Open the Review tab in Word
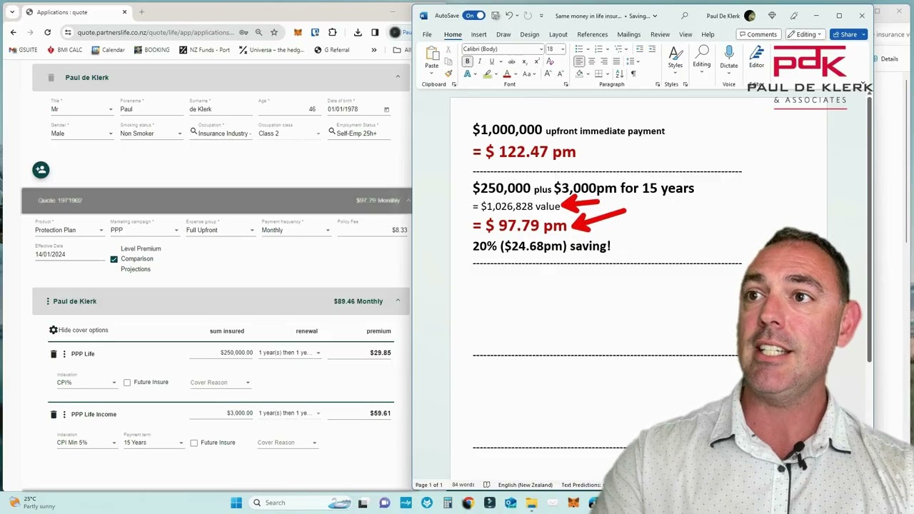The image size is (914, 514). tap(660, 34)
